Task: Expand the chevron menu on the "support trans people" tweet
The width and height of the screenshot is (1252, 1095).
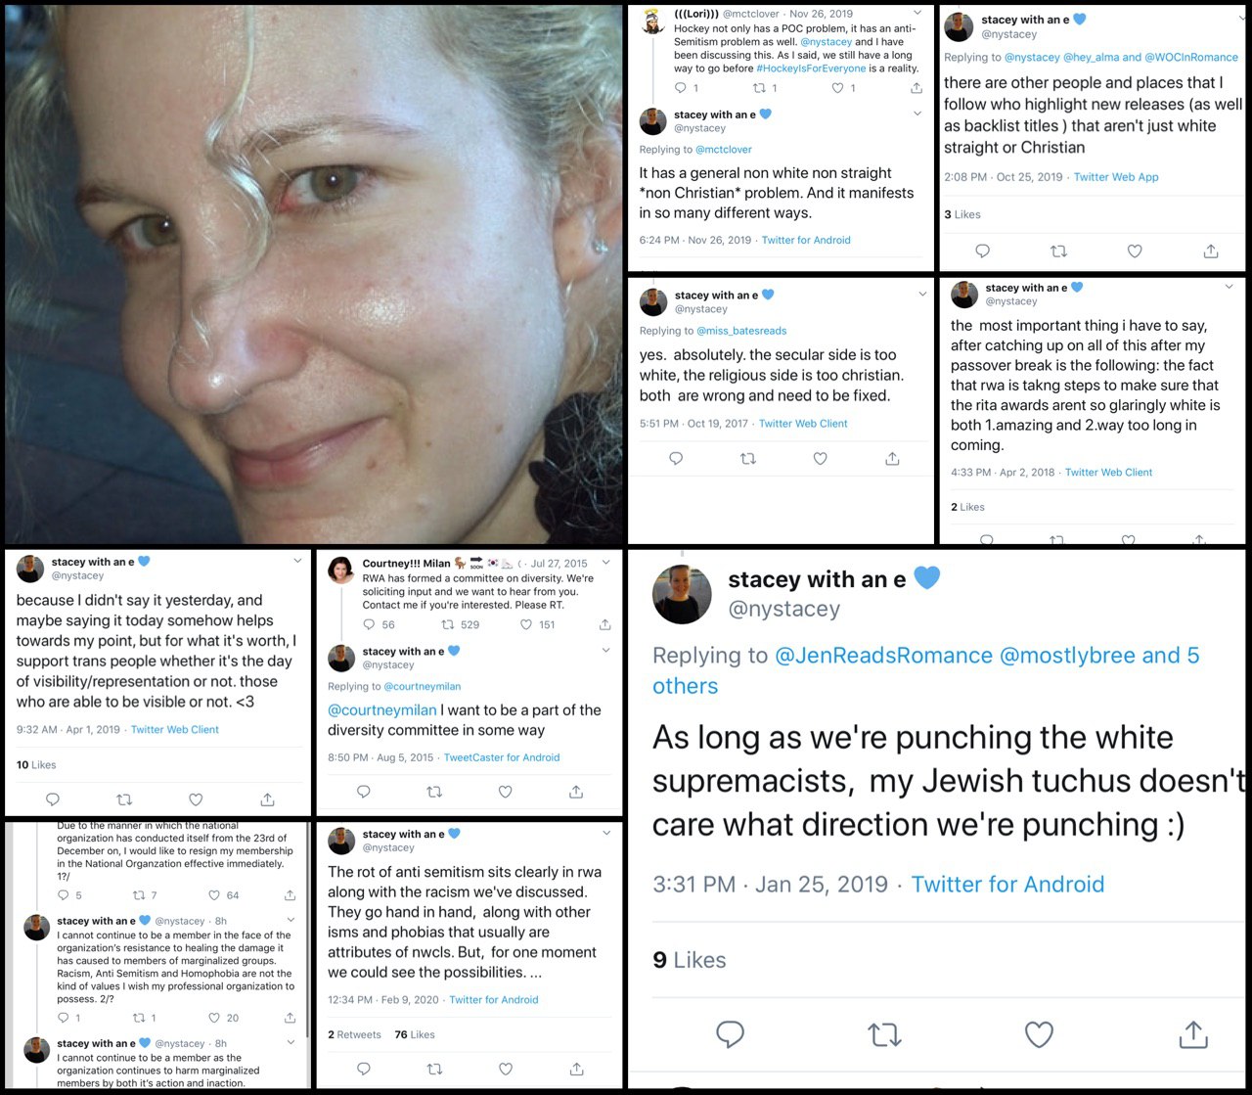Action: [297, 562]
